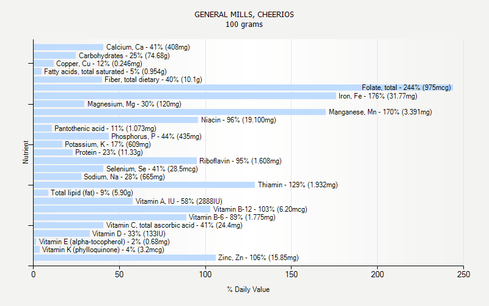The image size is (489, 306).
Task: Click the 200 tick label on x-axis
Action: pos(377,274)
